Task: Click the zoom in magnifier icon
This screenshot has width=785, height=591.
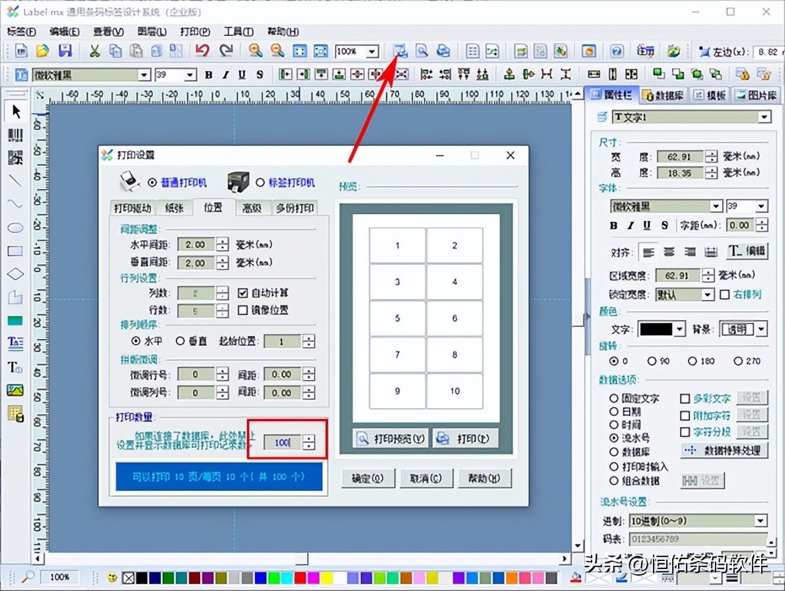Action: pos(256,51)
